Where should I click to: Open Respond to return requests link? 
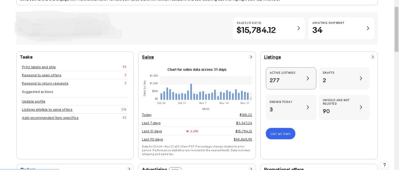tap(45, 83)
